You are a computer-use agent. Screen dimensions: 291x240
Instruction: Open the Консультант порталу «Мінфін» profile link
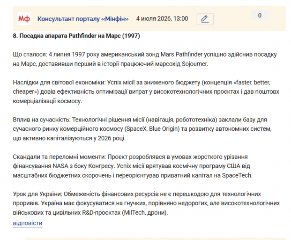[83, 19]
